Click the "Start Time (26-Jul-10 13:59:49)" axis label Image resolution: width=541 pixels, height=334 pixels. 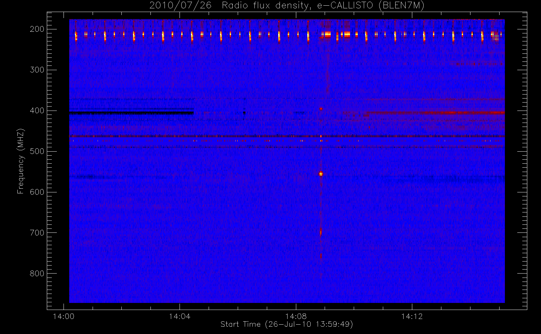pos(287,324)
